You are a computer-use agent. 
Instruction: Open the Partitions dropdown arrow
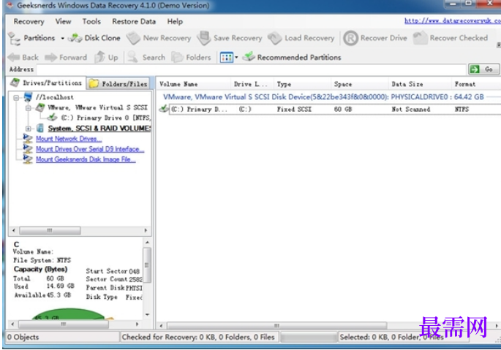point(63,38)
